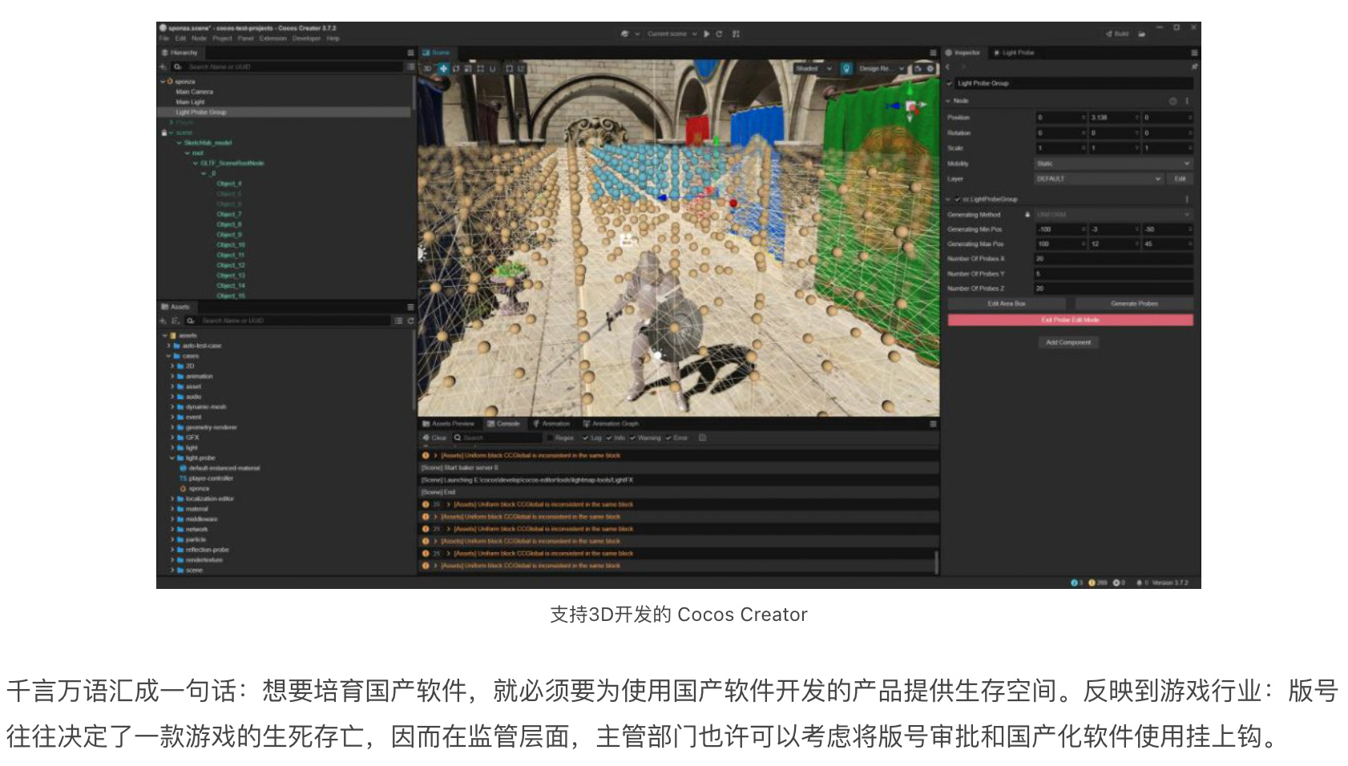The width and height of the screenshot is (1348, 766).
Task: Toggle scene lighting bulb icon
Action: click(x=846, y=69)
